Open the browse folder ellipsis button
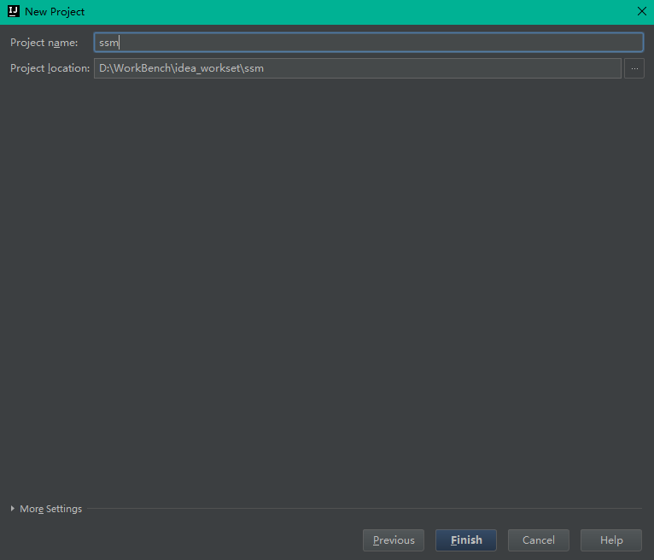Screen dimensions: 654x560 pyautogui.click(x=634, y=68)
